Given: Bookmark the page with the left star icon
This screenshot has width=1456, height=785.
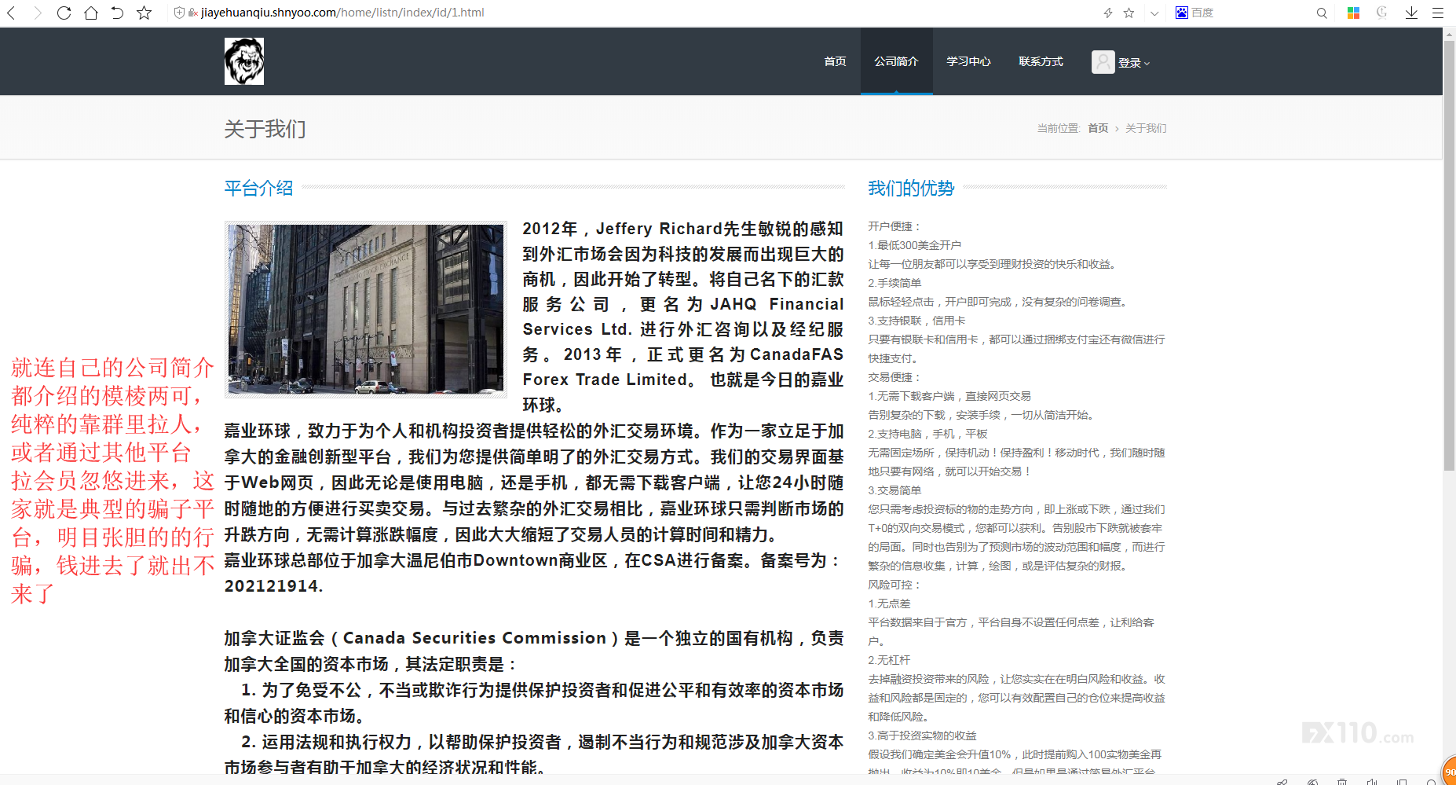Looking at the screenshot, I should [x=144, y=13].
